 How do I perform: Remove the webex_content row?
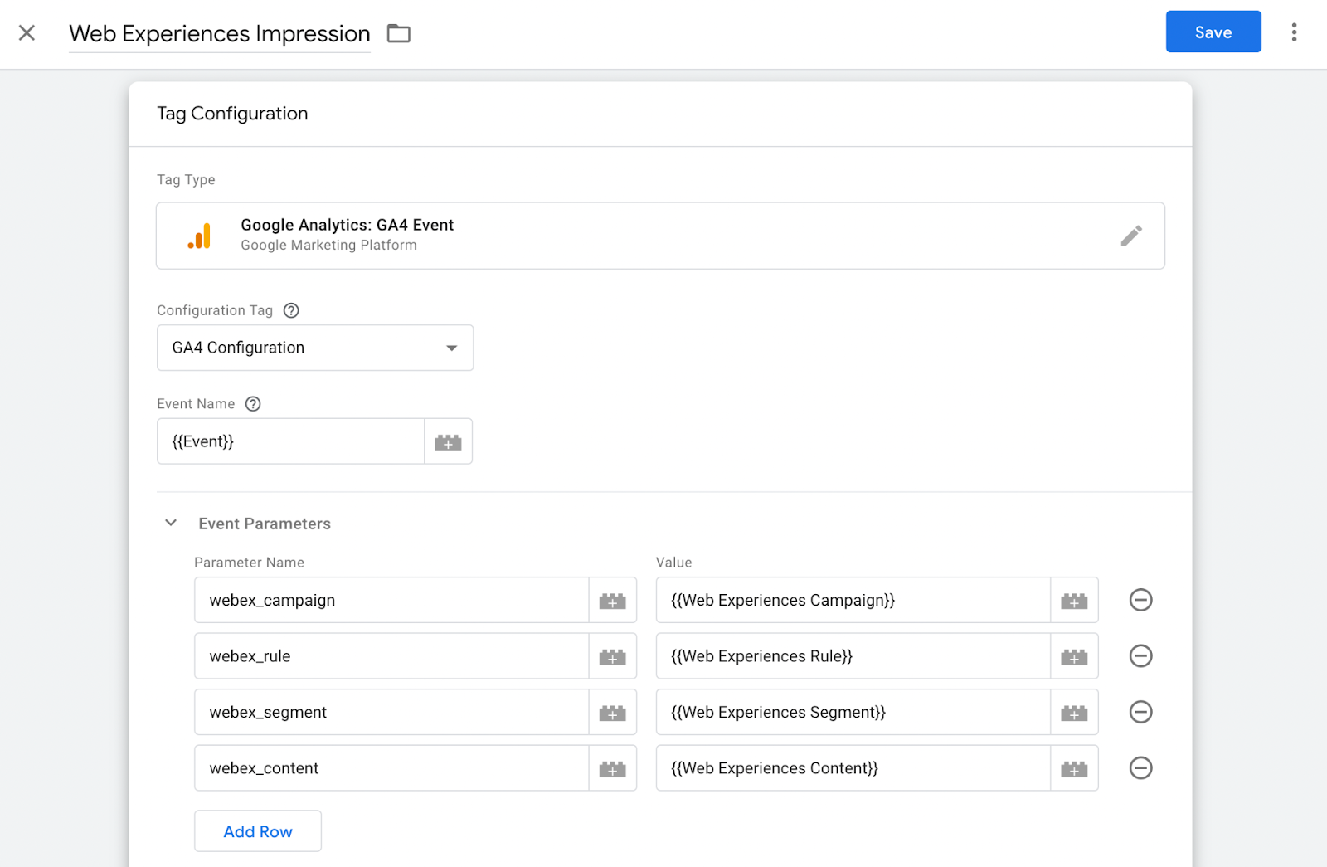1141,768
